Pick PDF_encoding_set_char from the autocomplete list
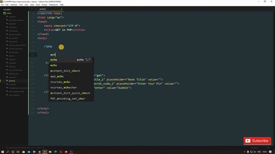275x154 pixels. (71, 99)
